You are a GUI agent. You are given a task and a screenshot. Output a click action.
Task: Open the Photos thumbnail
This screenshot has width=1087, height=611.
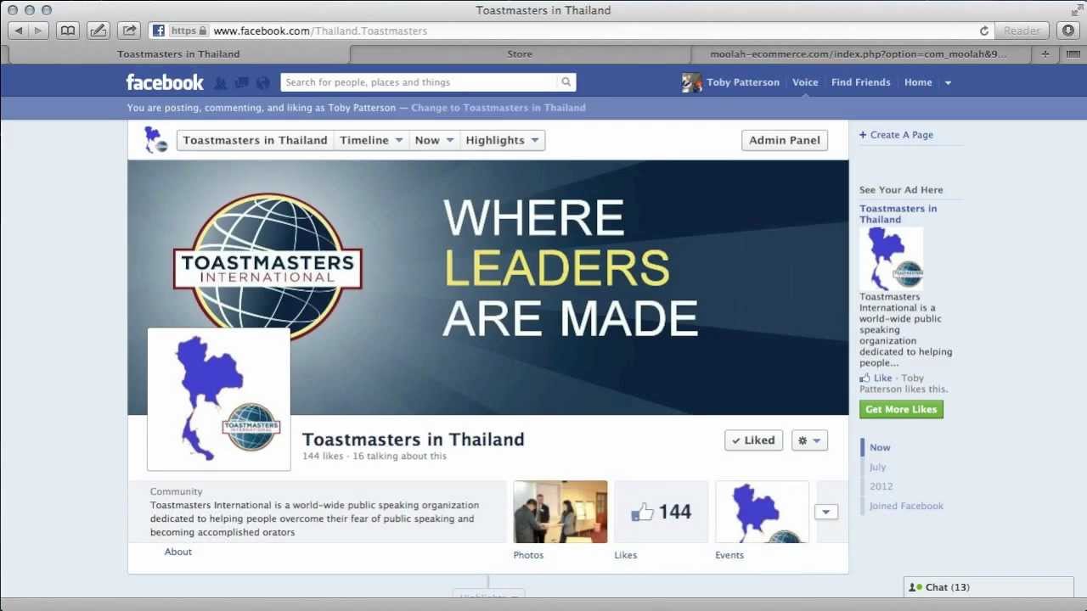[x=560, y=512]
